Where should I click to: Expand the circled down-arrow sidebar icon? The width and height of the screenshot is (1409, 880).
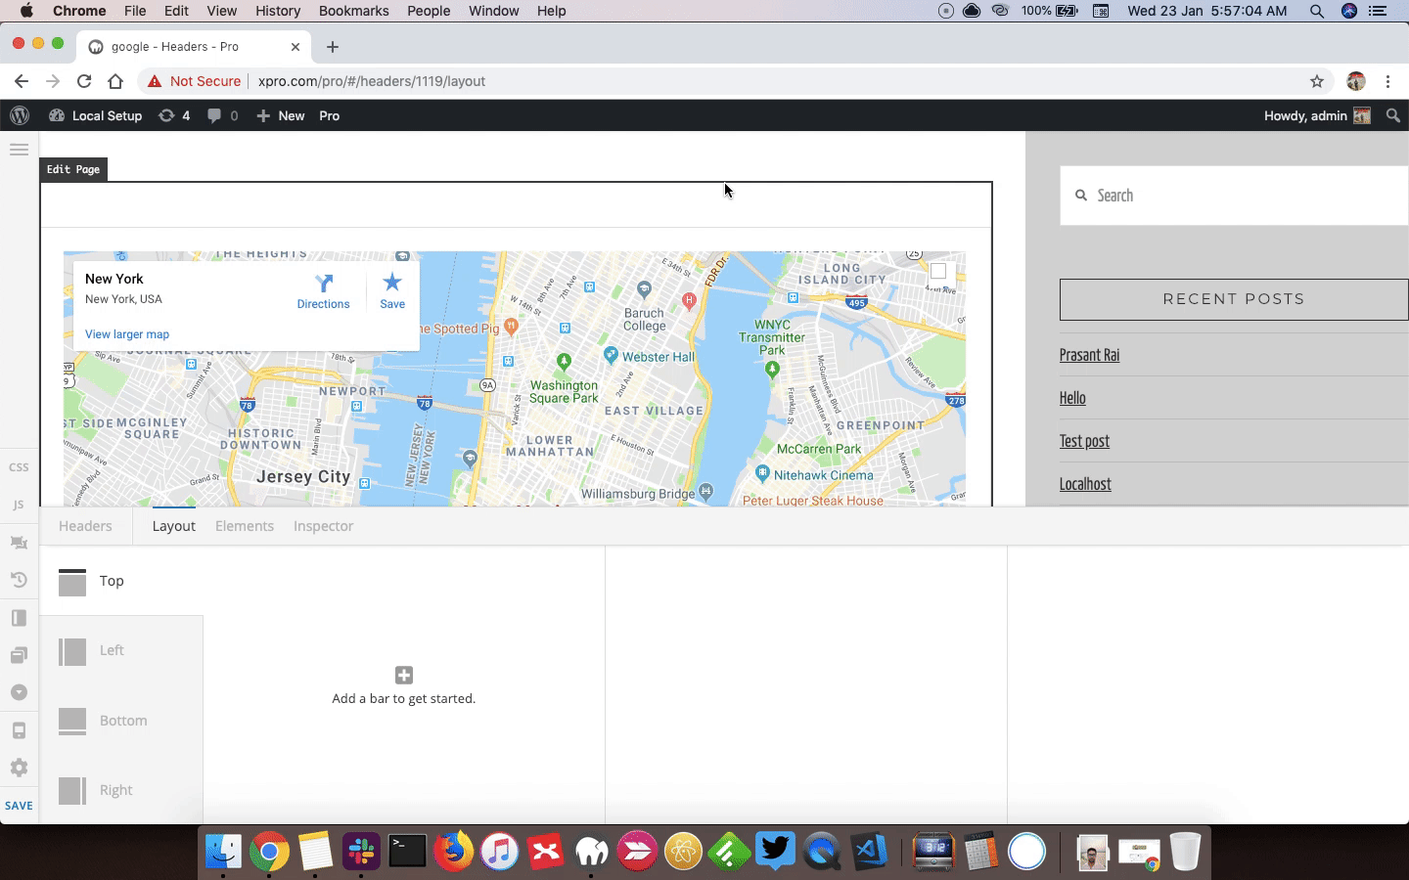[19, 692]
